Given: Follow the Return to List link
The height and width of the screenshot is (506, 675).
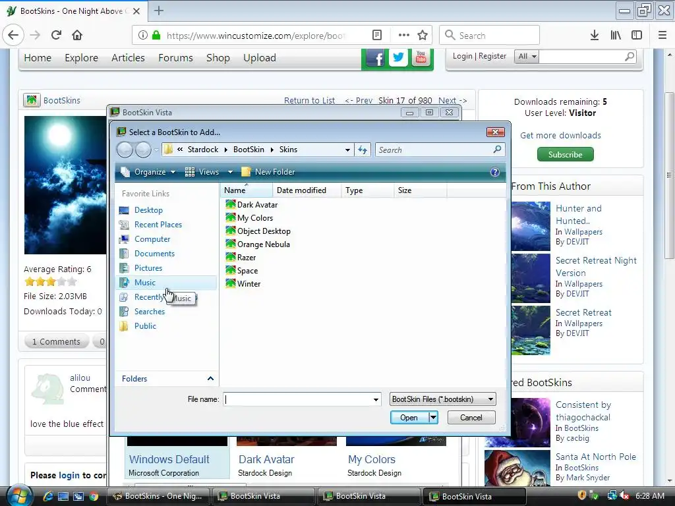Looking at the screenshot, I should pos(310,100).
